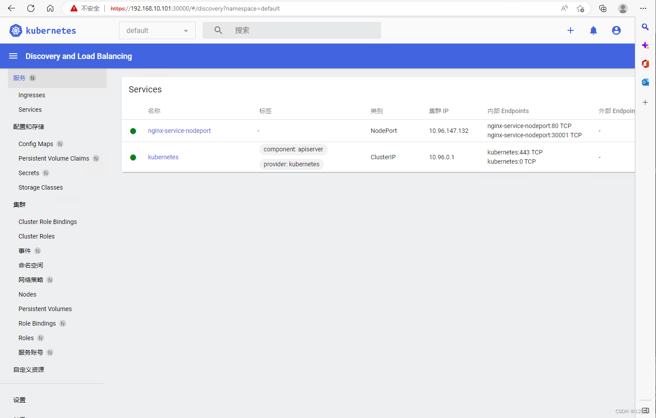Open browser collections icon
Viewport: 656px width, 418px height.
point(603,8)
